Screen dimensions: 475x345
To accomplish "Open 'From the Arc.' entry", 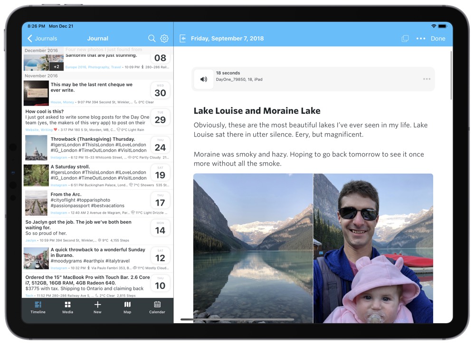I will tap(98, 203).
